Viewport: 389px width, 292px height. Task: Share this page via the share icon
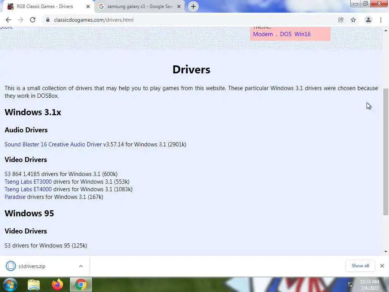tap(341, 20)
